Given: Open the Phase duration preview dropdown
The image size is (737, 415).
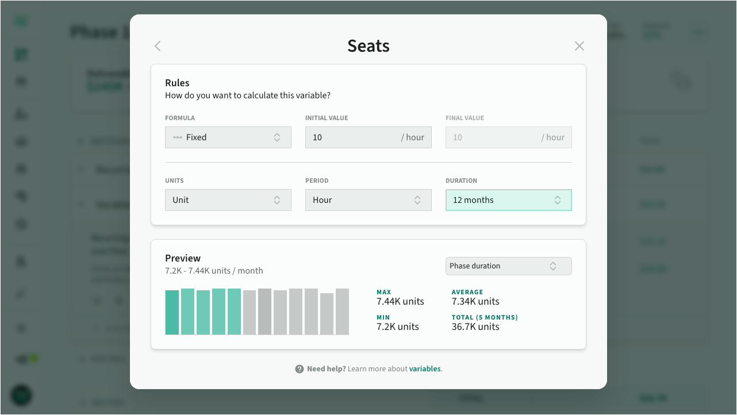Looking at the screenshot, I should click(x=508, y=266).
